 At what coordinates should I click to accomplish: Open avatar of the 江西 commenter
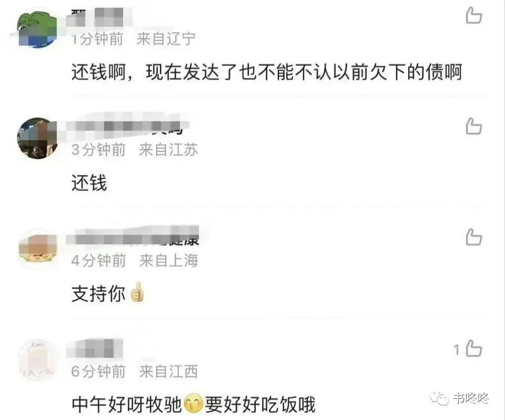[38, 360]
